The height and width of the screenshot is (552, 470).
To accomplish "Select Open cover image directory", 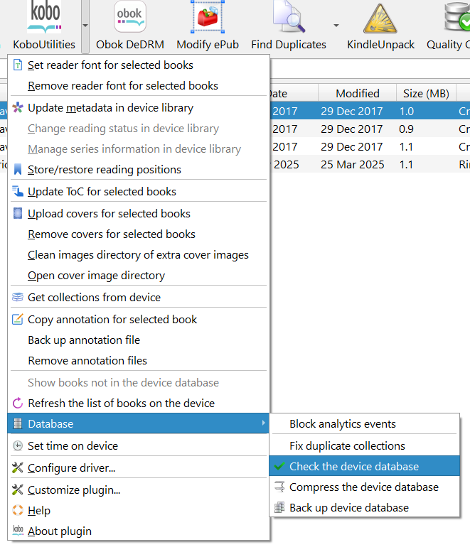I will pos(139,276).
